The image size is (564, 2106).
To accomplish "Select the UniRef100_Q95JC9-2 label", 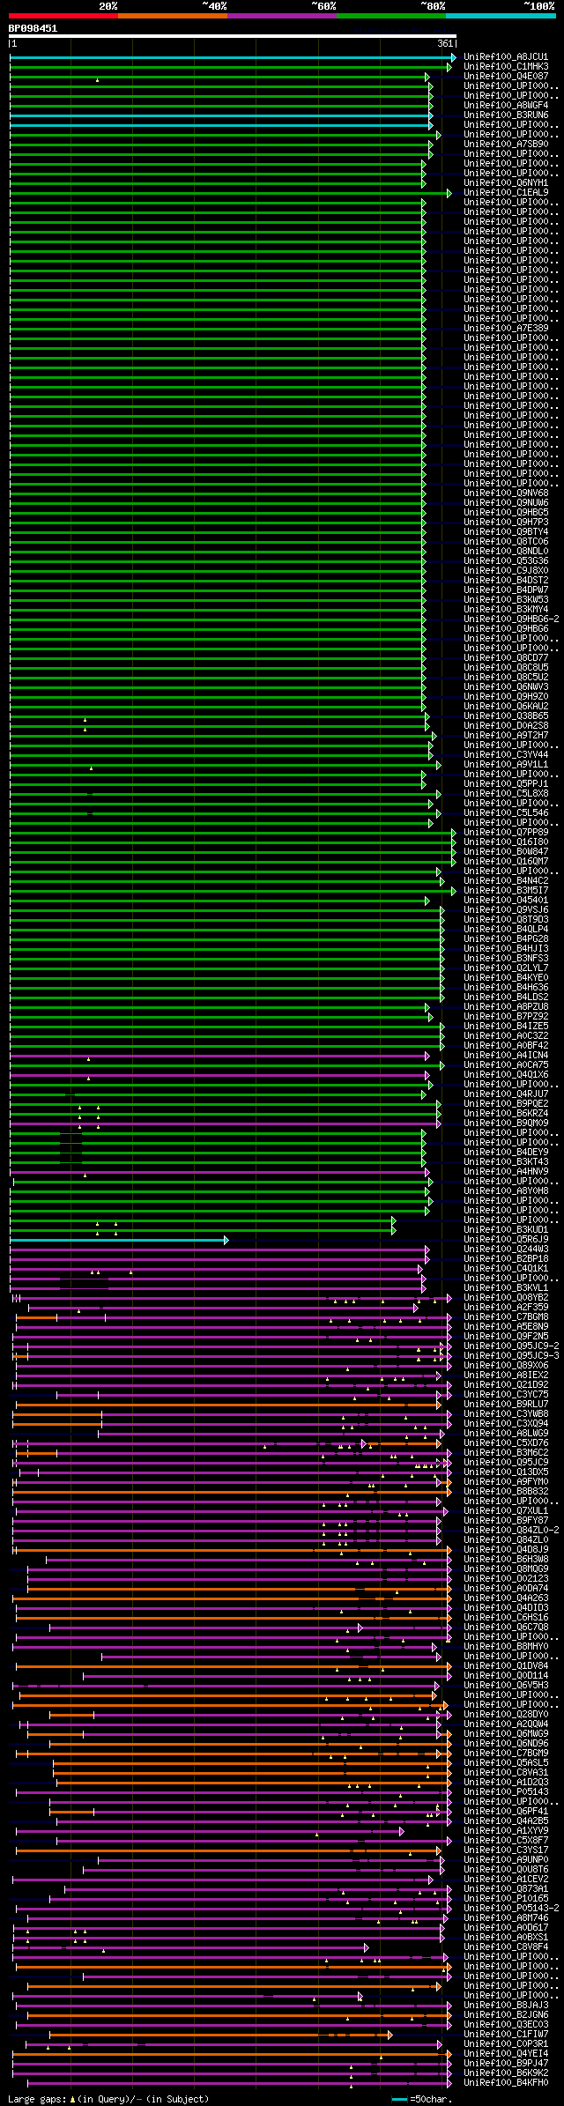I will (511, 1346).
